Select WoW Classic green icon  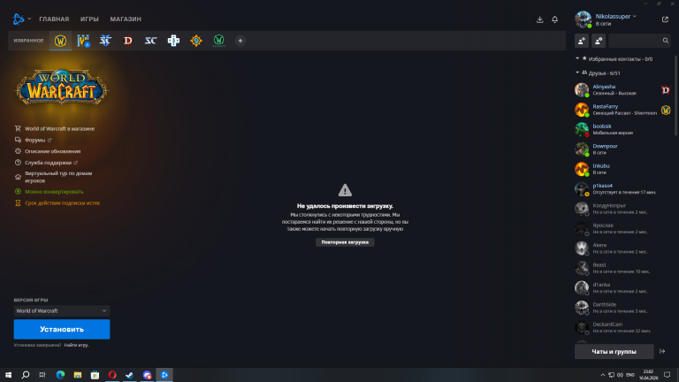click(x=218, y=41)
